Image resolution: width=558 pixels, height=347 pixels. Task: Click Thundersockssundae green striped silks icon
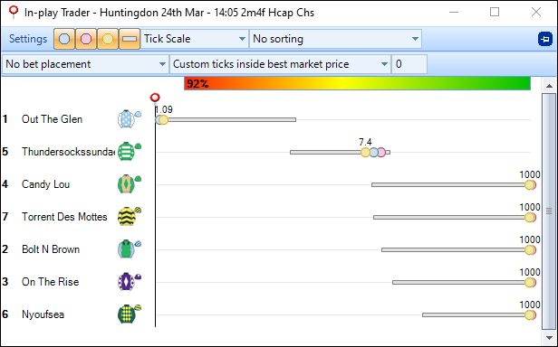pyautogui.click(x=129, y=151)
